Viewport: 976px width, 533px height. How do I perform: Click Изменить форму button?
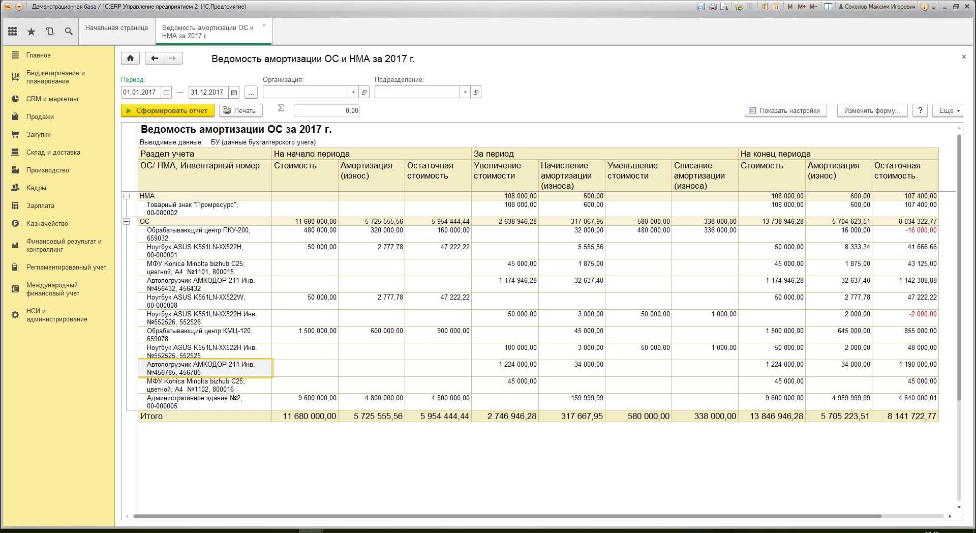pyautogui.click(x=872, y=110)
